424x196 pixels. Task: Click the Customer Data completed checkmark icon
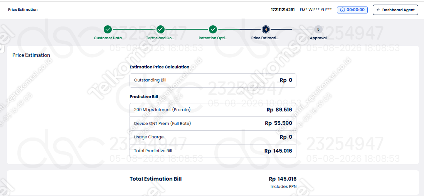tap(108, 29)
